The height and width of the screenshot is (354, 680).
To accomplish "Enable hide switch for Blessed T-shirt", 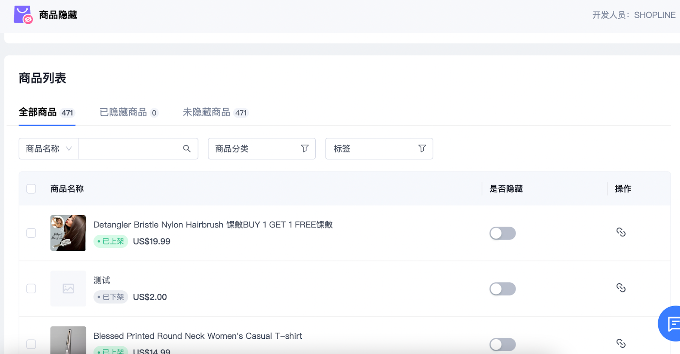I will (502, 344).
